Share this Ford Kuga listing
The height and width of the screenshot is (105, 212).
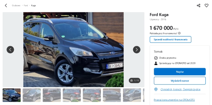(x=198, y=6)
